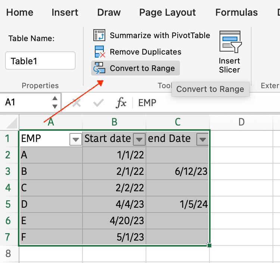280x263 pixels.
Task: Switch to the Page Layout tab
Action: [x=168, y=12]
